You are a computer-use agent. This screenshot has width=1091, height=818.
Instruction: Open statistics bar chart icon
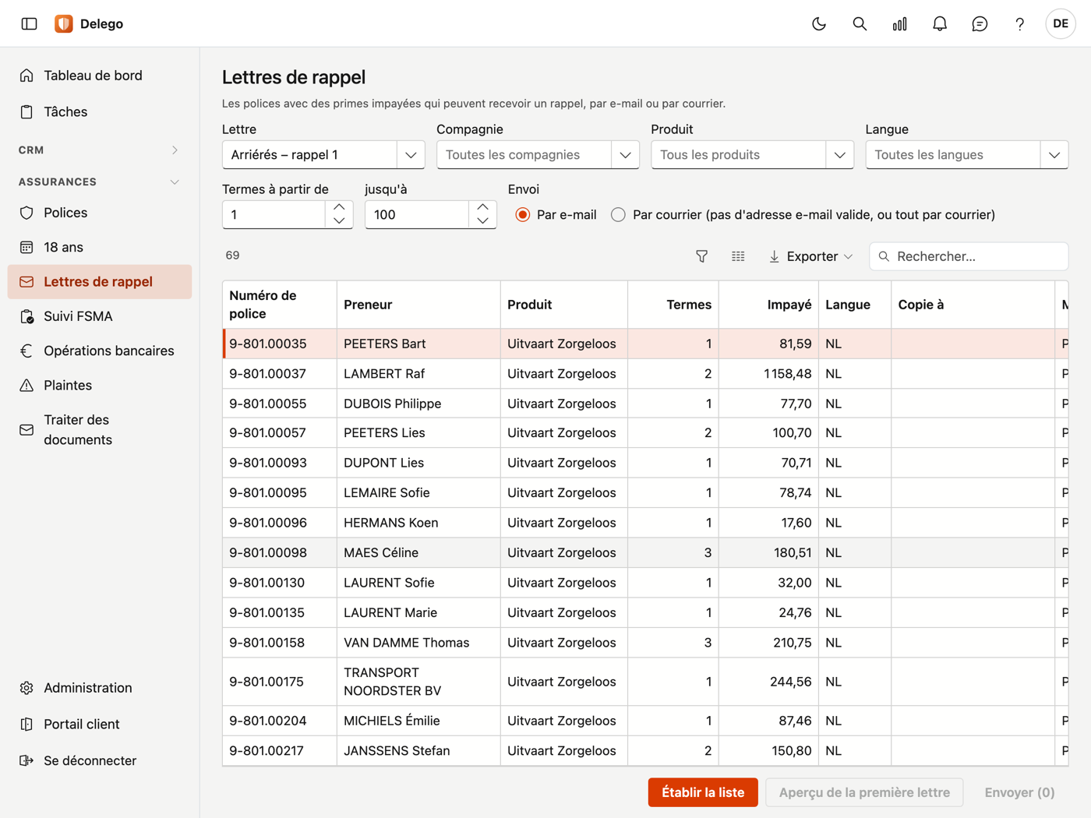tap(900, 23)
